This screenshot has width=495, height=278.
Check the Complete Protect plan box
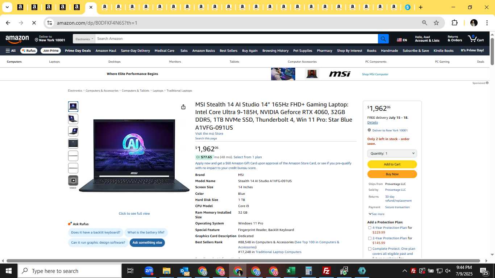pyautogui.click(x=370, y=249)
